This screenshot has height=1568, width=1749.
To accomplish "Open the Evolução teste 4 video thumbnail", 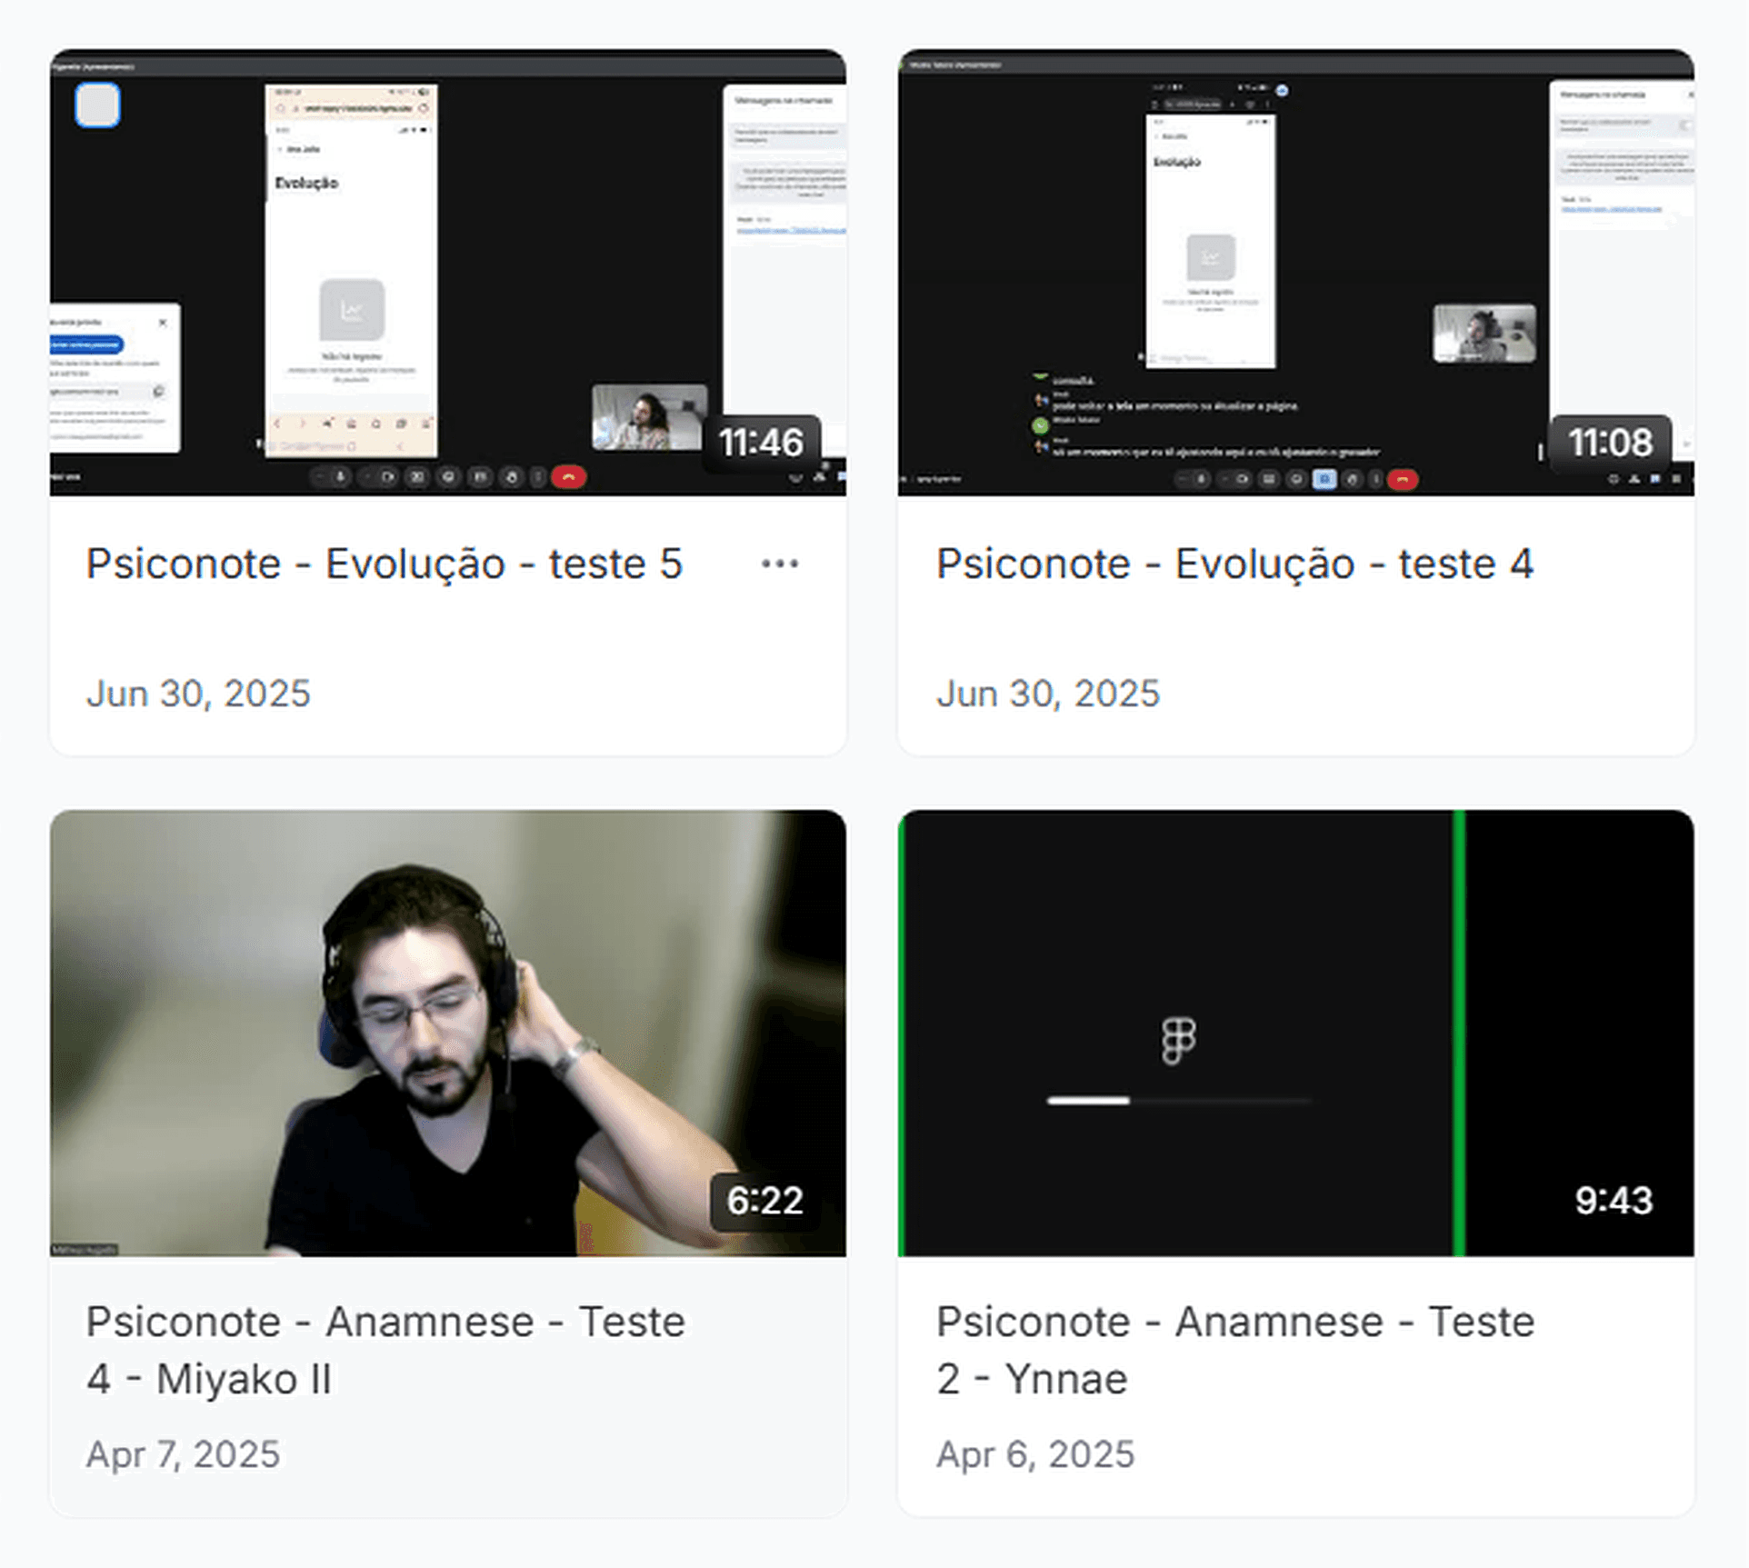I will pos(1294,273).
